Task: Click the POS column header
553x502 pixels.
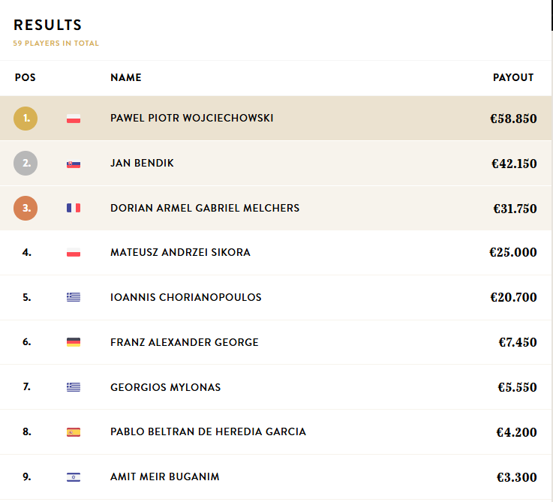Action: 26,78
